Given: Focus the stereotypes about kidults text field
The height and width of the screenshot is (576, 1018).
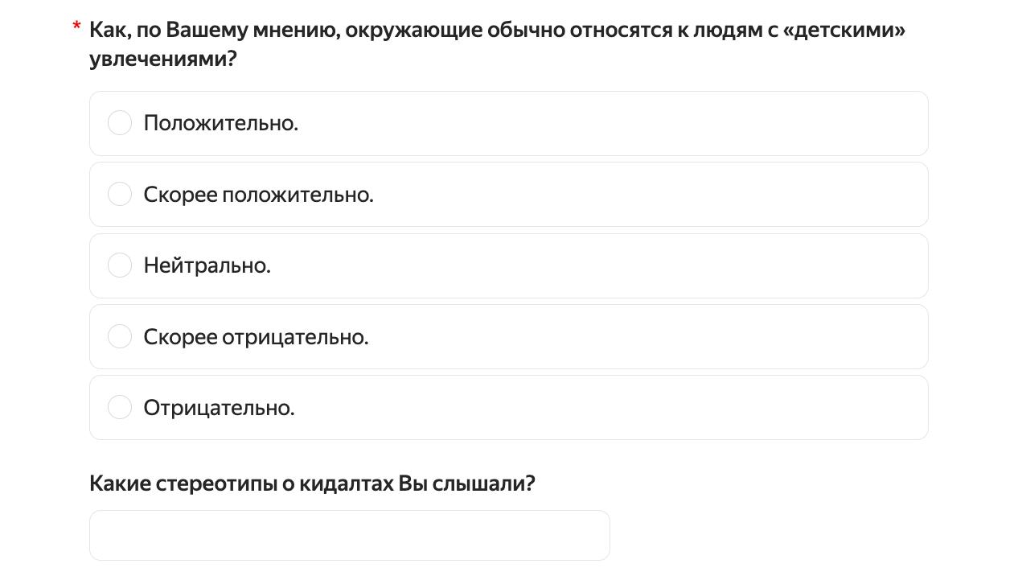Looking at the screenshot, I should 350,535.
